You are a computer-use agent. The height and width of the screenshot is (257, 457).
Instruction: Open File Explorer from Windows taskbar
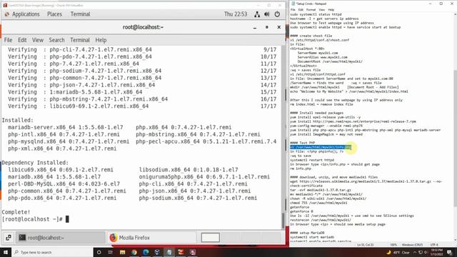tap(122, 252)
